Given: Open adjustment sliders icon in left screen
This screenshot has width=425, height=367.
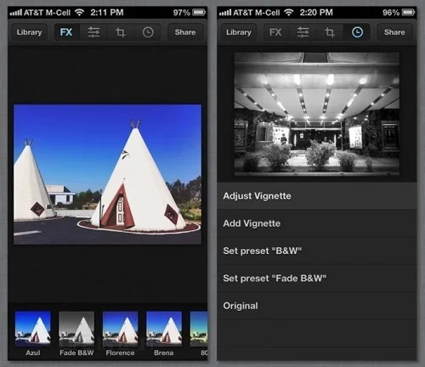Looking at the screenshot, I should (x=93, y=32).
